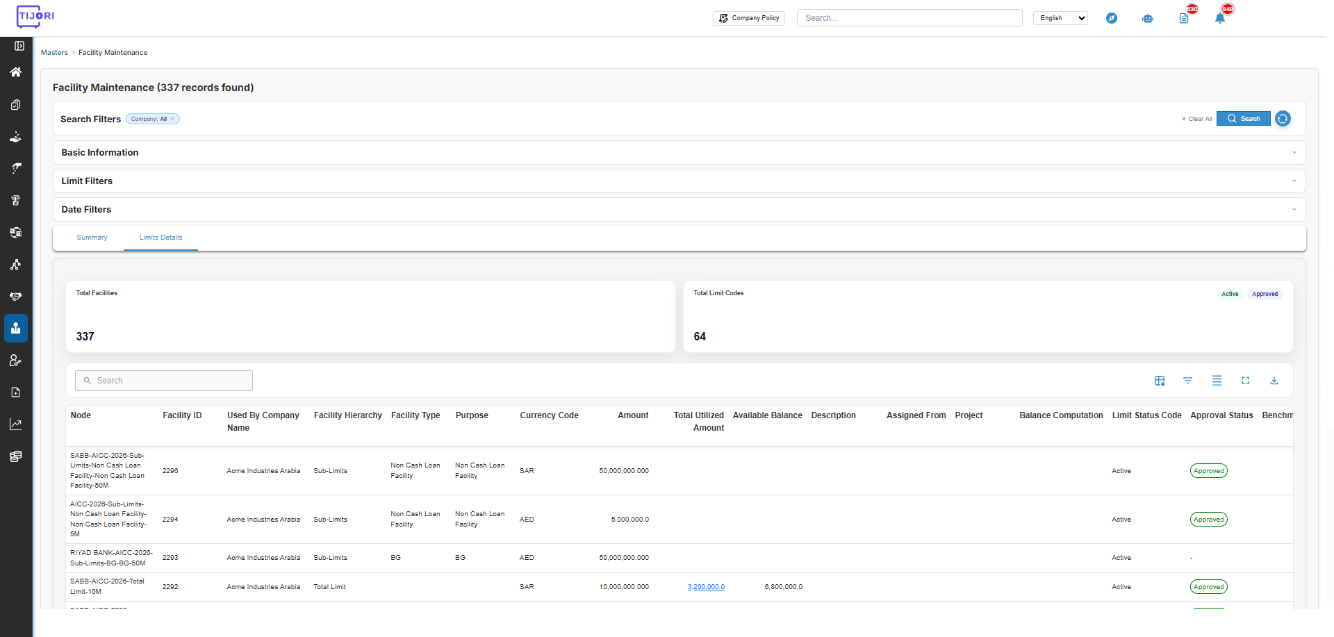Sort by Approval Status column header
The width and height of the screenshot is (1334, 637).
1221,415
